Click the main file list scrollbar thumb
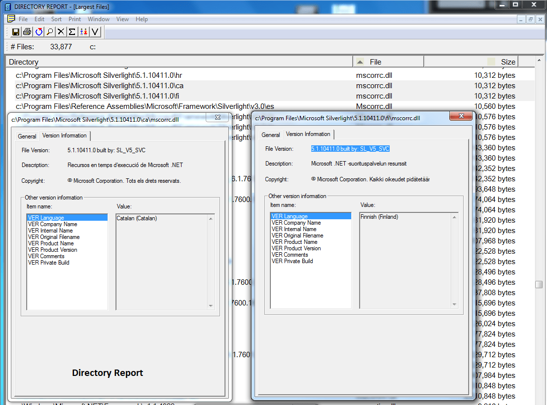The image size is (547, 405). click(x=539, y=284)
